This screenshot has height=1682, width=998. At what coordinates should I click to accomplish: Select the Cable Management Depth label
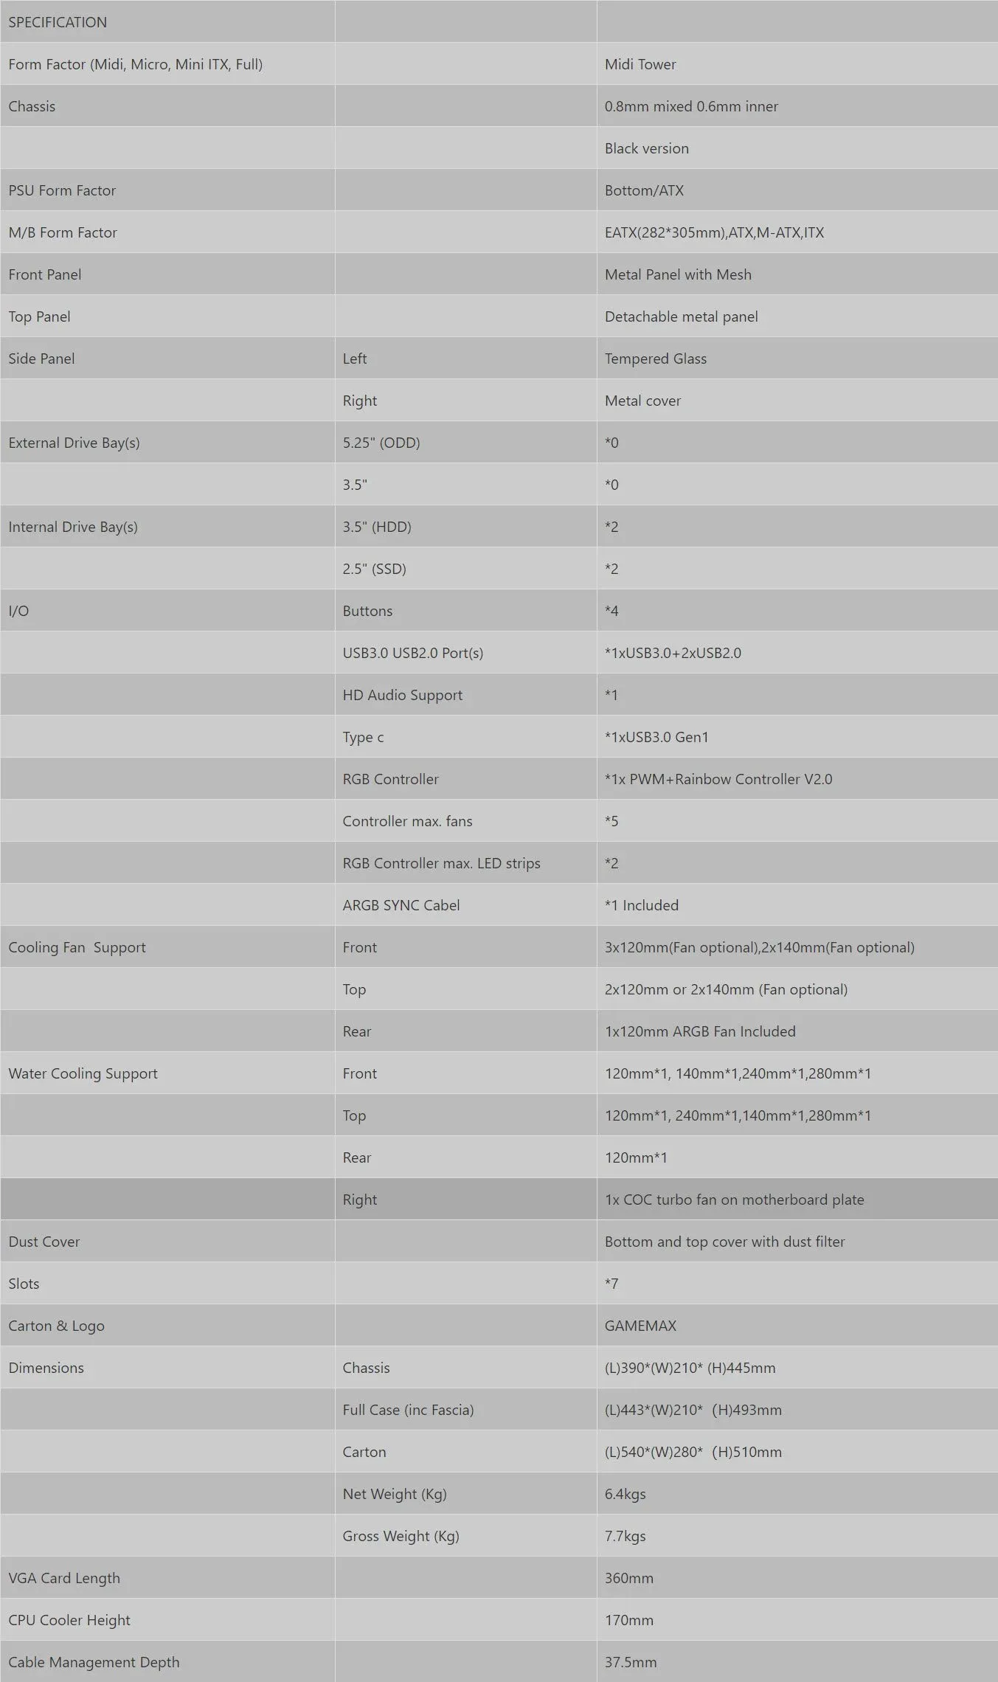94,1662
